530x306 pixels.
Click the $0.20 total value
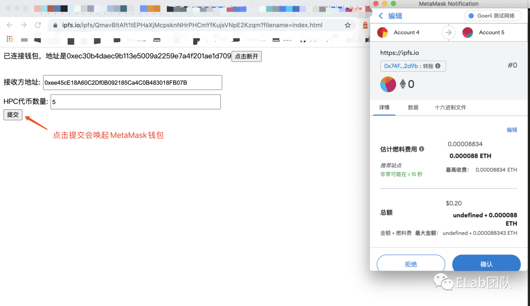[453, 204]
